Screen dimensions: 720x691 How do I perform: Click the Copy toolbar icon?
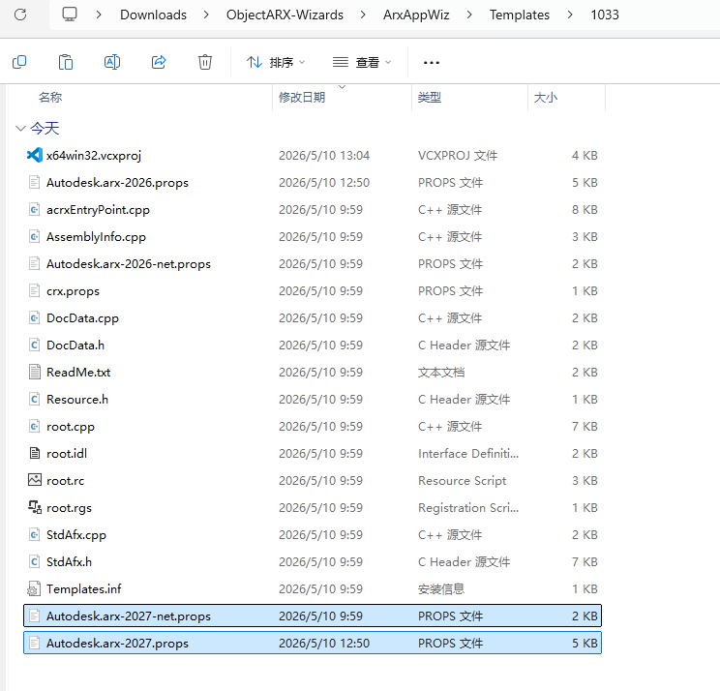[19, 62]
